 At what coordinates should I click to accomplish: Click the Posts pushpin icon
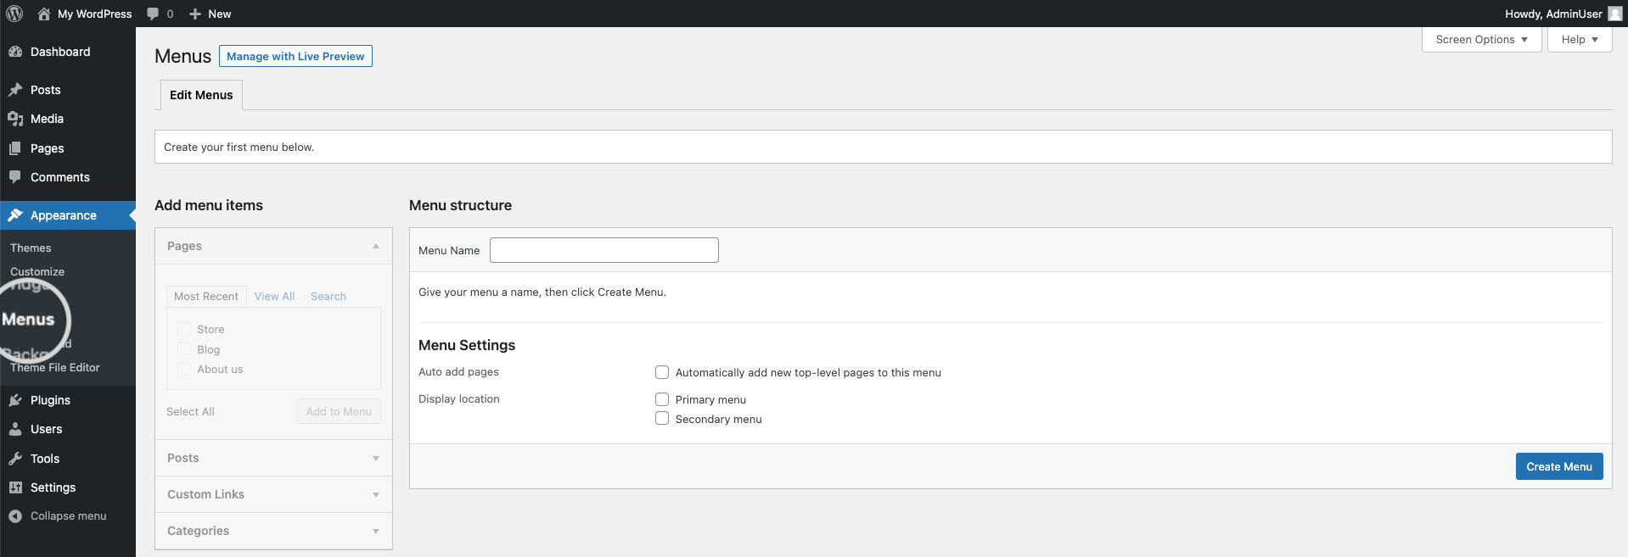tap(15, 90)
